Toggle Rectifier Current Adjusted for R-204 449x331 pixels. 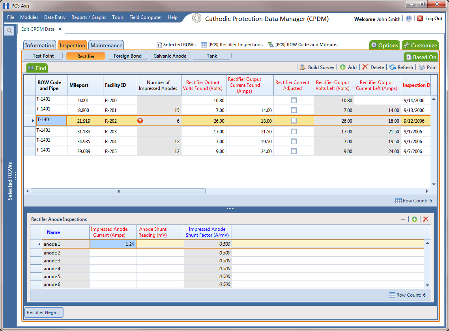294,141
